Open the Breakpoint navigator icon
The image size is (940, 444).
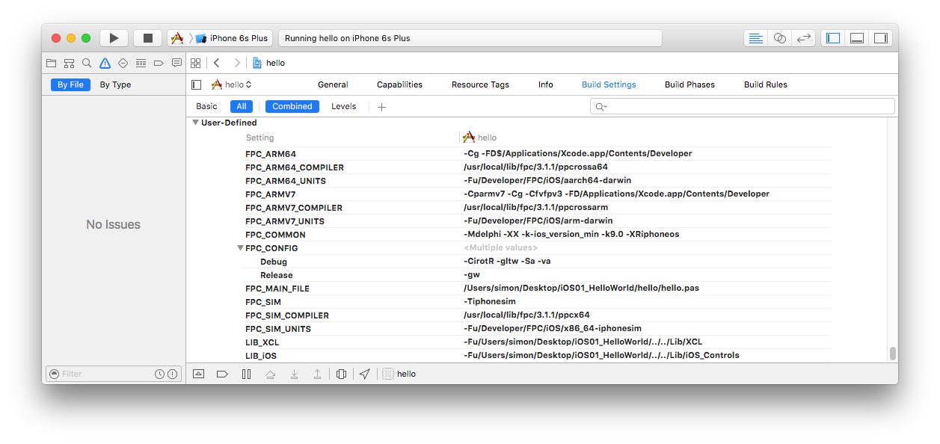pos(159,63)
